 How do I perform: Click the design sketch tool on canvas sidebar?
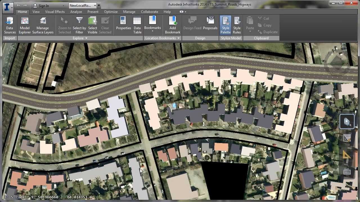click(x=347, y=138)
